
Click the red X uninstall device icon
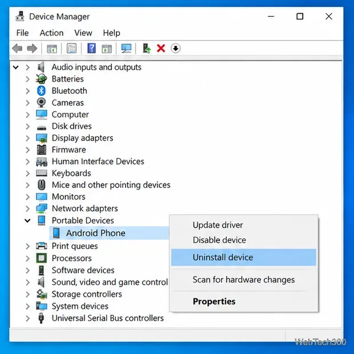tap(161, 49)
